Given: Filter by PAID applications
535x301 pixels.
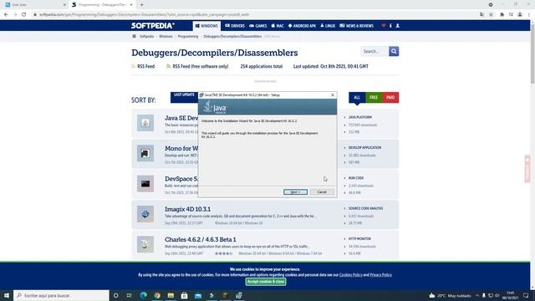Looking at the screenshot, I should (x=390, y=98).
